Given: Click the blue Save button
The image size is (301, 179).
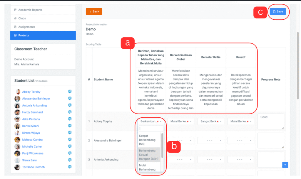Looking at the screenshot, I should point(277,11).
